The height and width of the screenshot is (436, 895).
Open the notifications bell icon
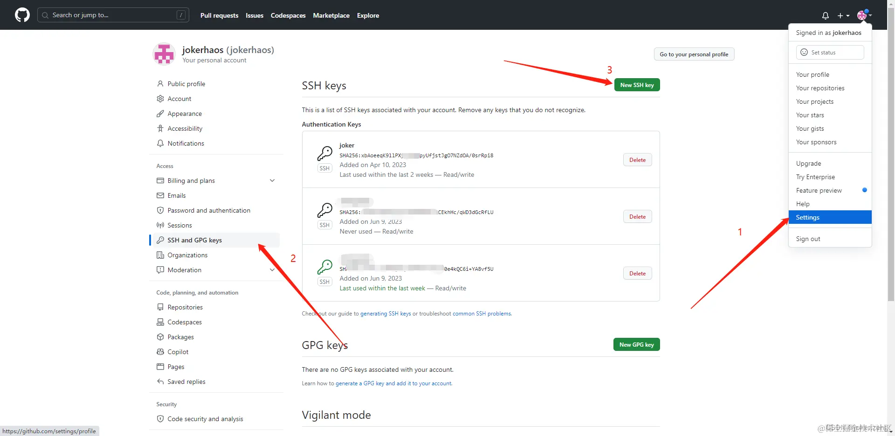[825, 15]
